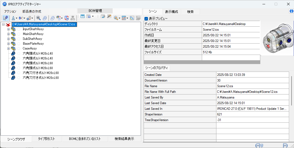Click the BOM table grid icon
This screenshot has width=294, height=148.
[82, 16]
